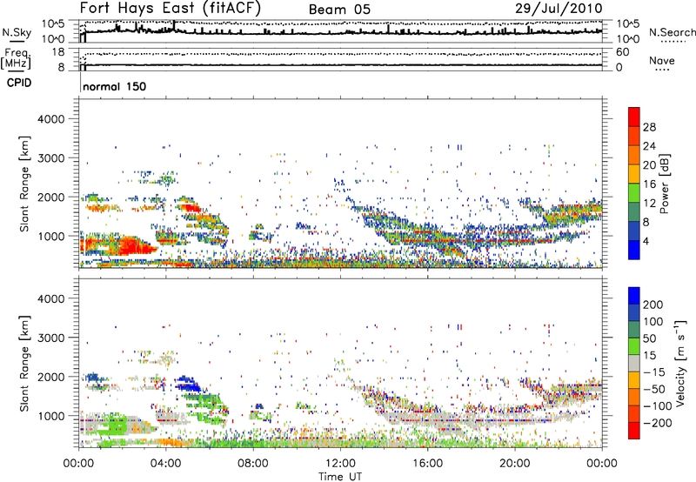Click the "3000" slant range tick in the velocity panel

click(50, 338)
